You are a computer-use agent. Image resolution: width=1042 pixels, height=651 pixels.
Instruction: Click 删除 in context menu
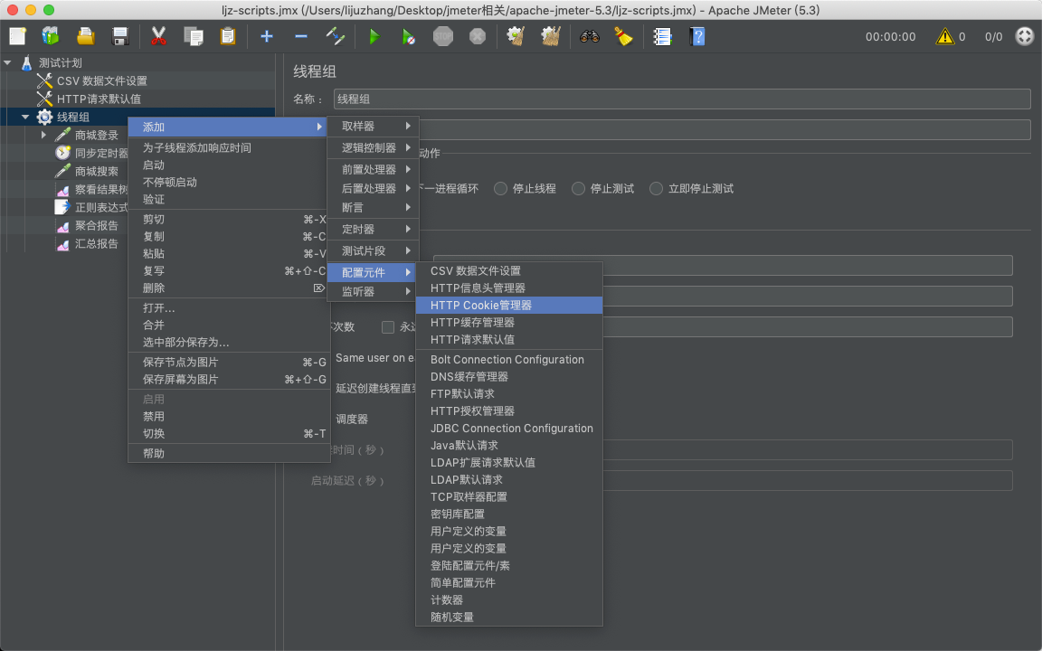(x=229, y=288)
